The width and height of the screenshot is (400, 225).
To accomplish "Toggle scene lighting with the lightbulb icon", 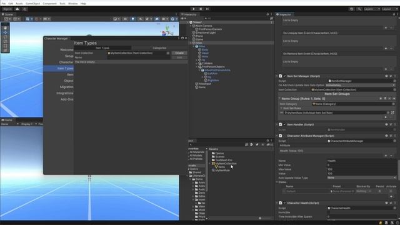I will point(132,19).
